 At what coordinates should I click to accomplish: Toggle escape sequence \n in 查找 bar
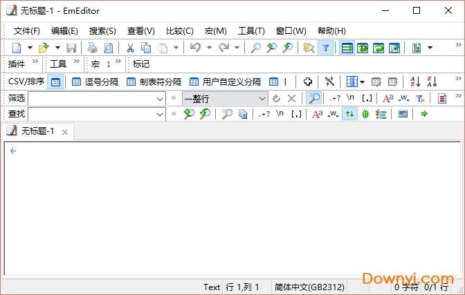pos(280,113)
